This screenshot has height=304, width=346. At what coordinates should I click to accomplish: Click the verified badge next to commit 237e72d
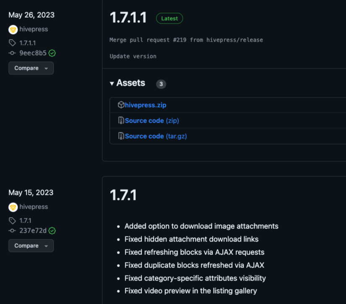pyautogui.click(x=52, y=231)
